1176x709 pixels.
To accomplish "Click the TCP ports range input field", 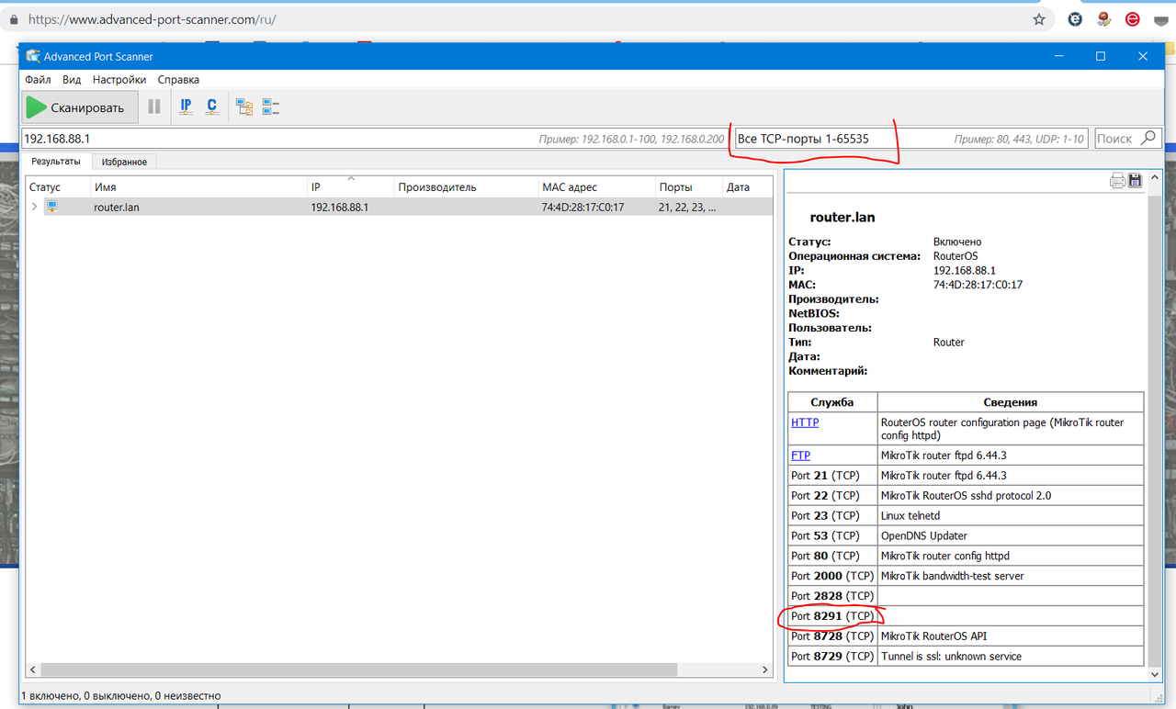I will click(x=911, y=139).
